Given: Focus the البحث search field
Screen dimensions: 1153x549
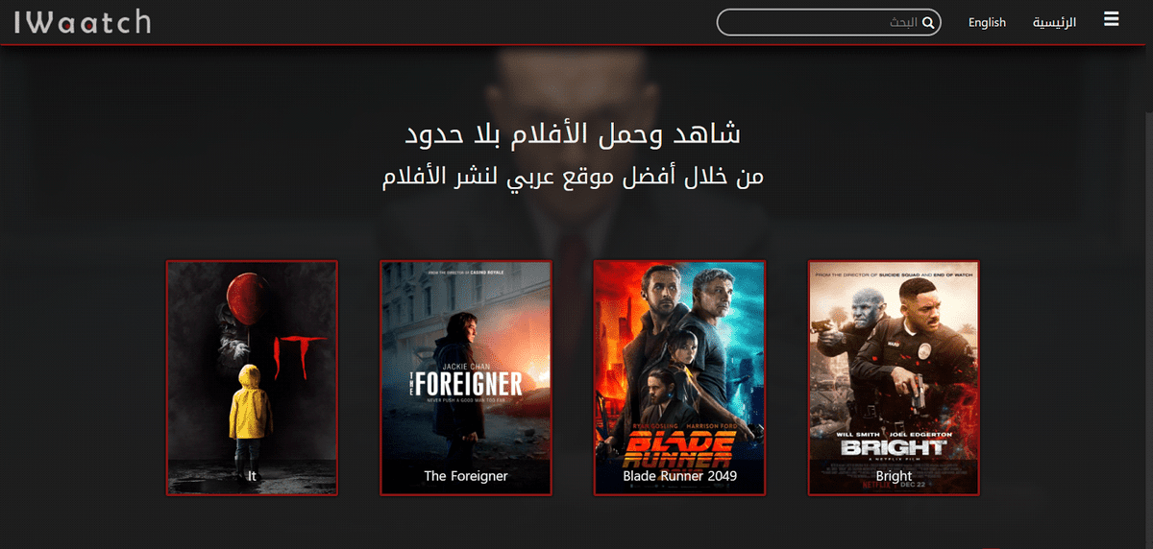Looking at the screenshot, I should [828, 22].
